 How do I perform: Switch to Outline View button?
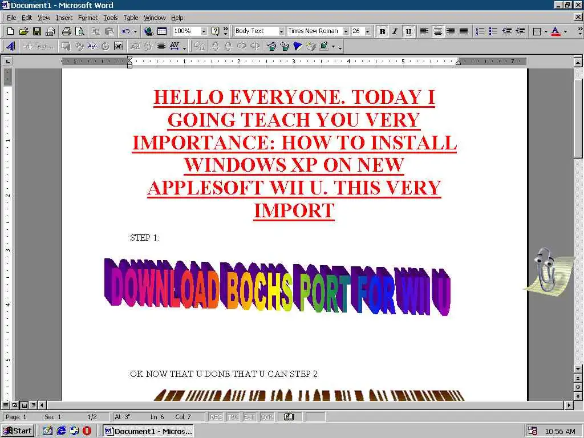(33, 405)
